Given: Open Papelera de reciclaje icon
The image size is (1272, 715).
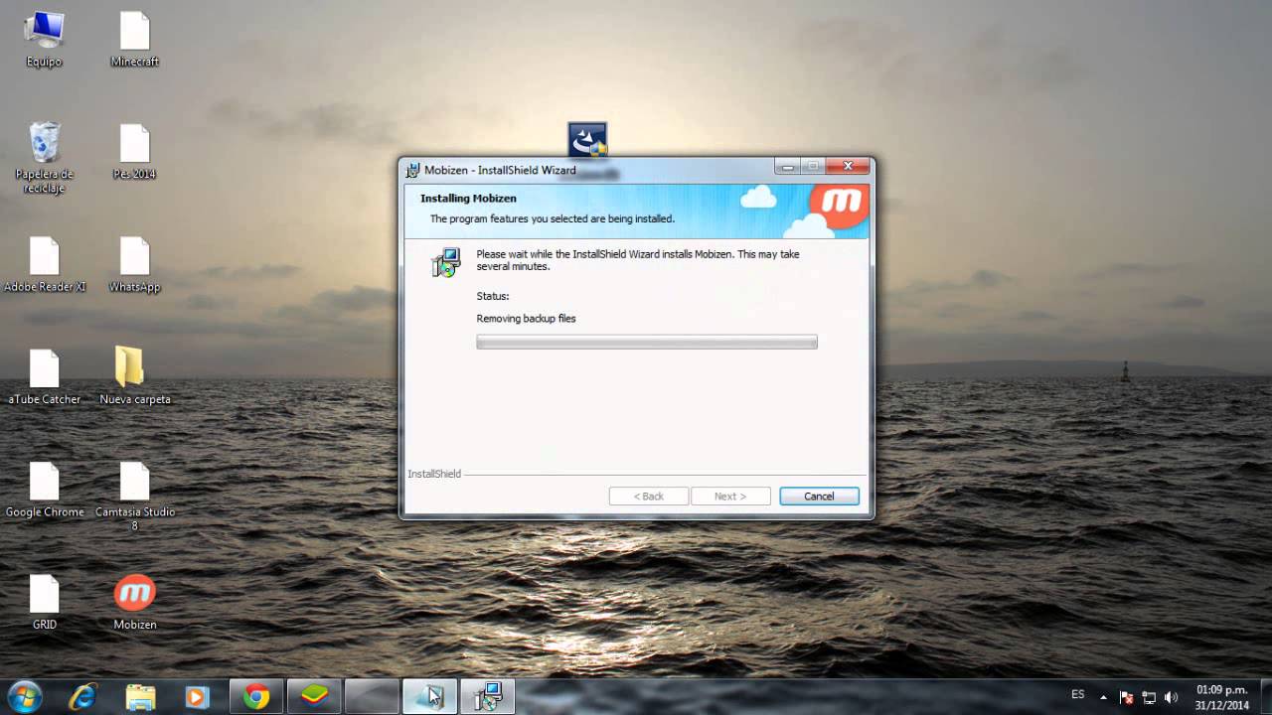Looking at the screenshot, I should (44, 158).
